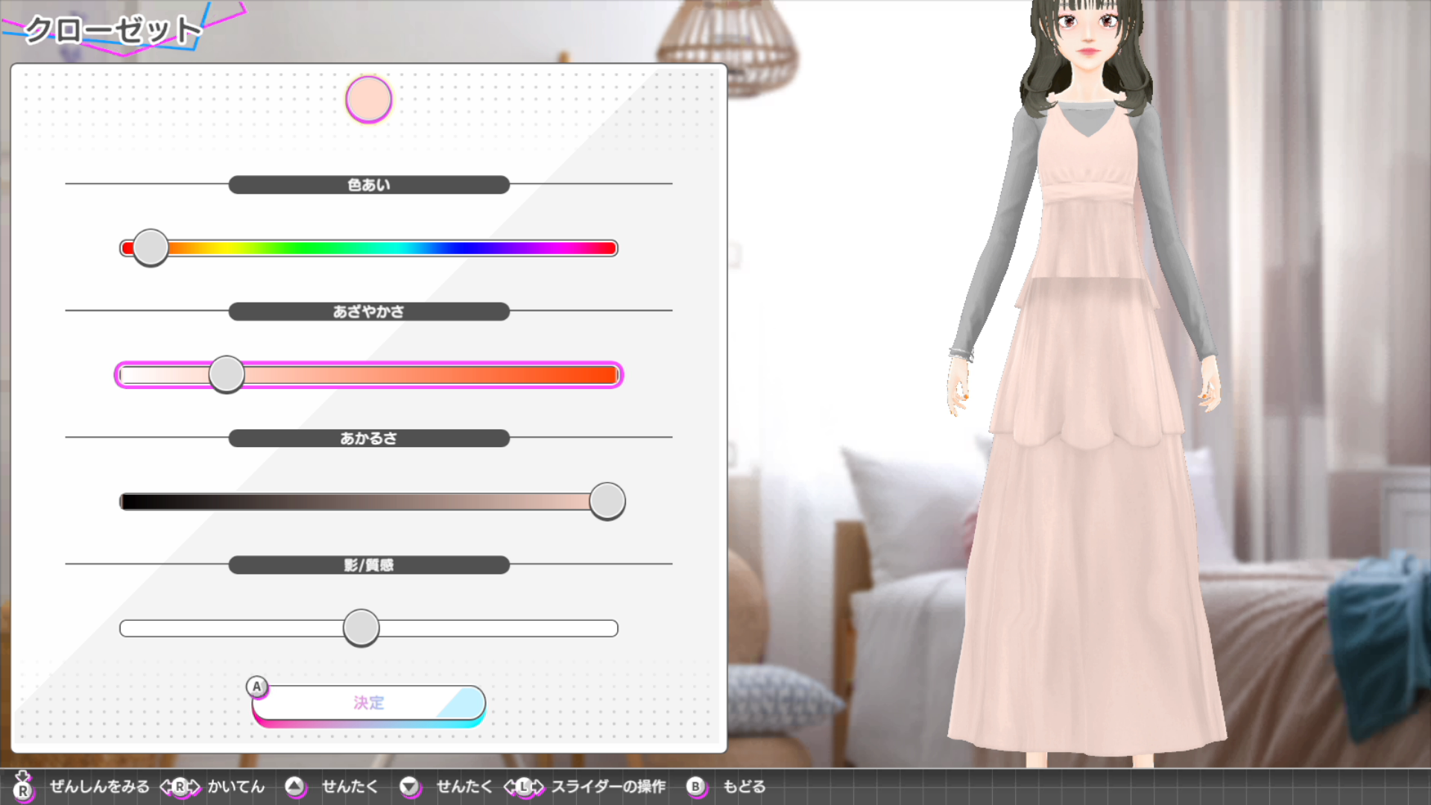Viewport: 1431px width, 805px height.
Task: Click the down-arrow せんたく button icon
Action: tap(409, 786)
